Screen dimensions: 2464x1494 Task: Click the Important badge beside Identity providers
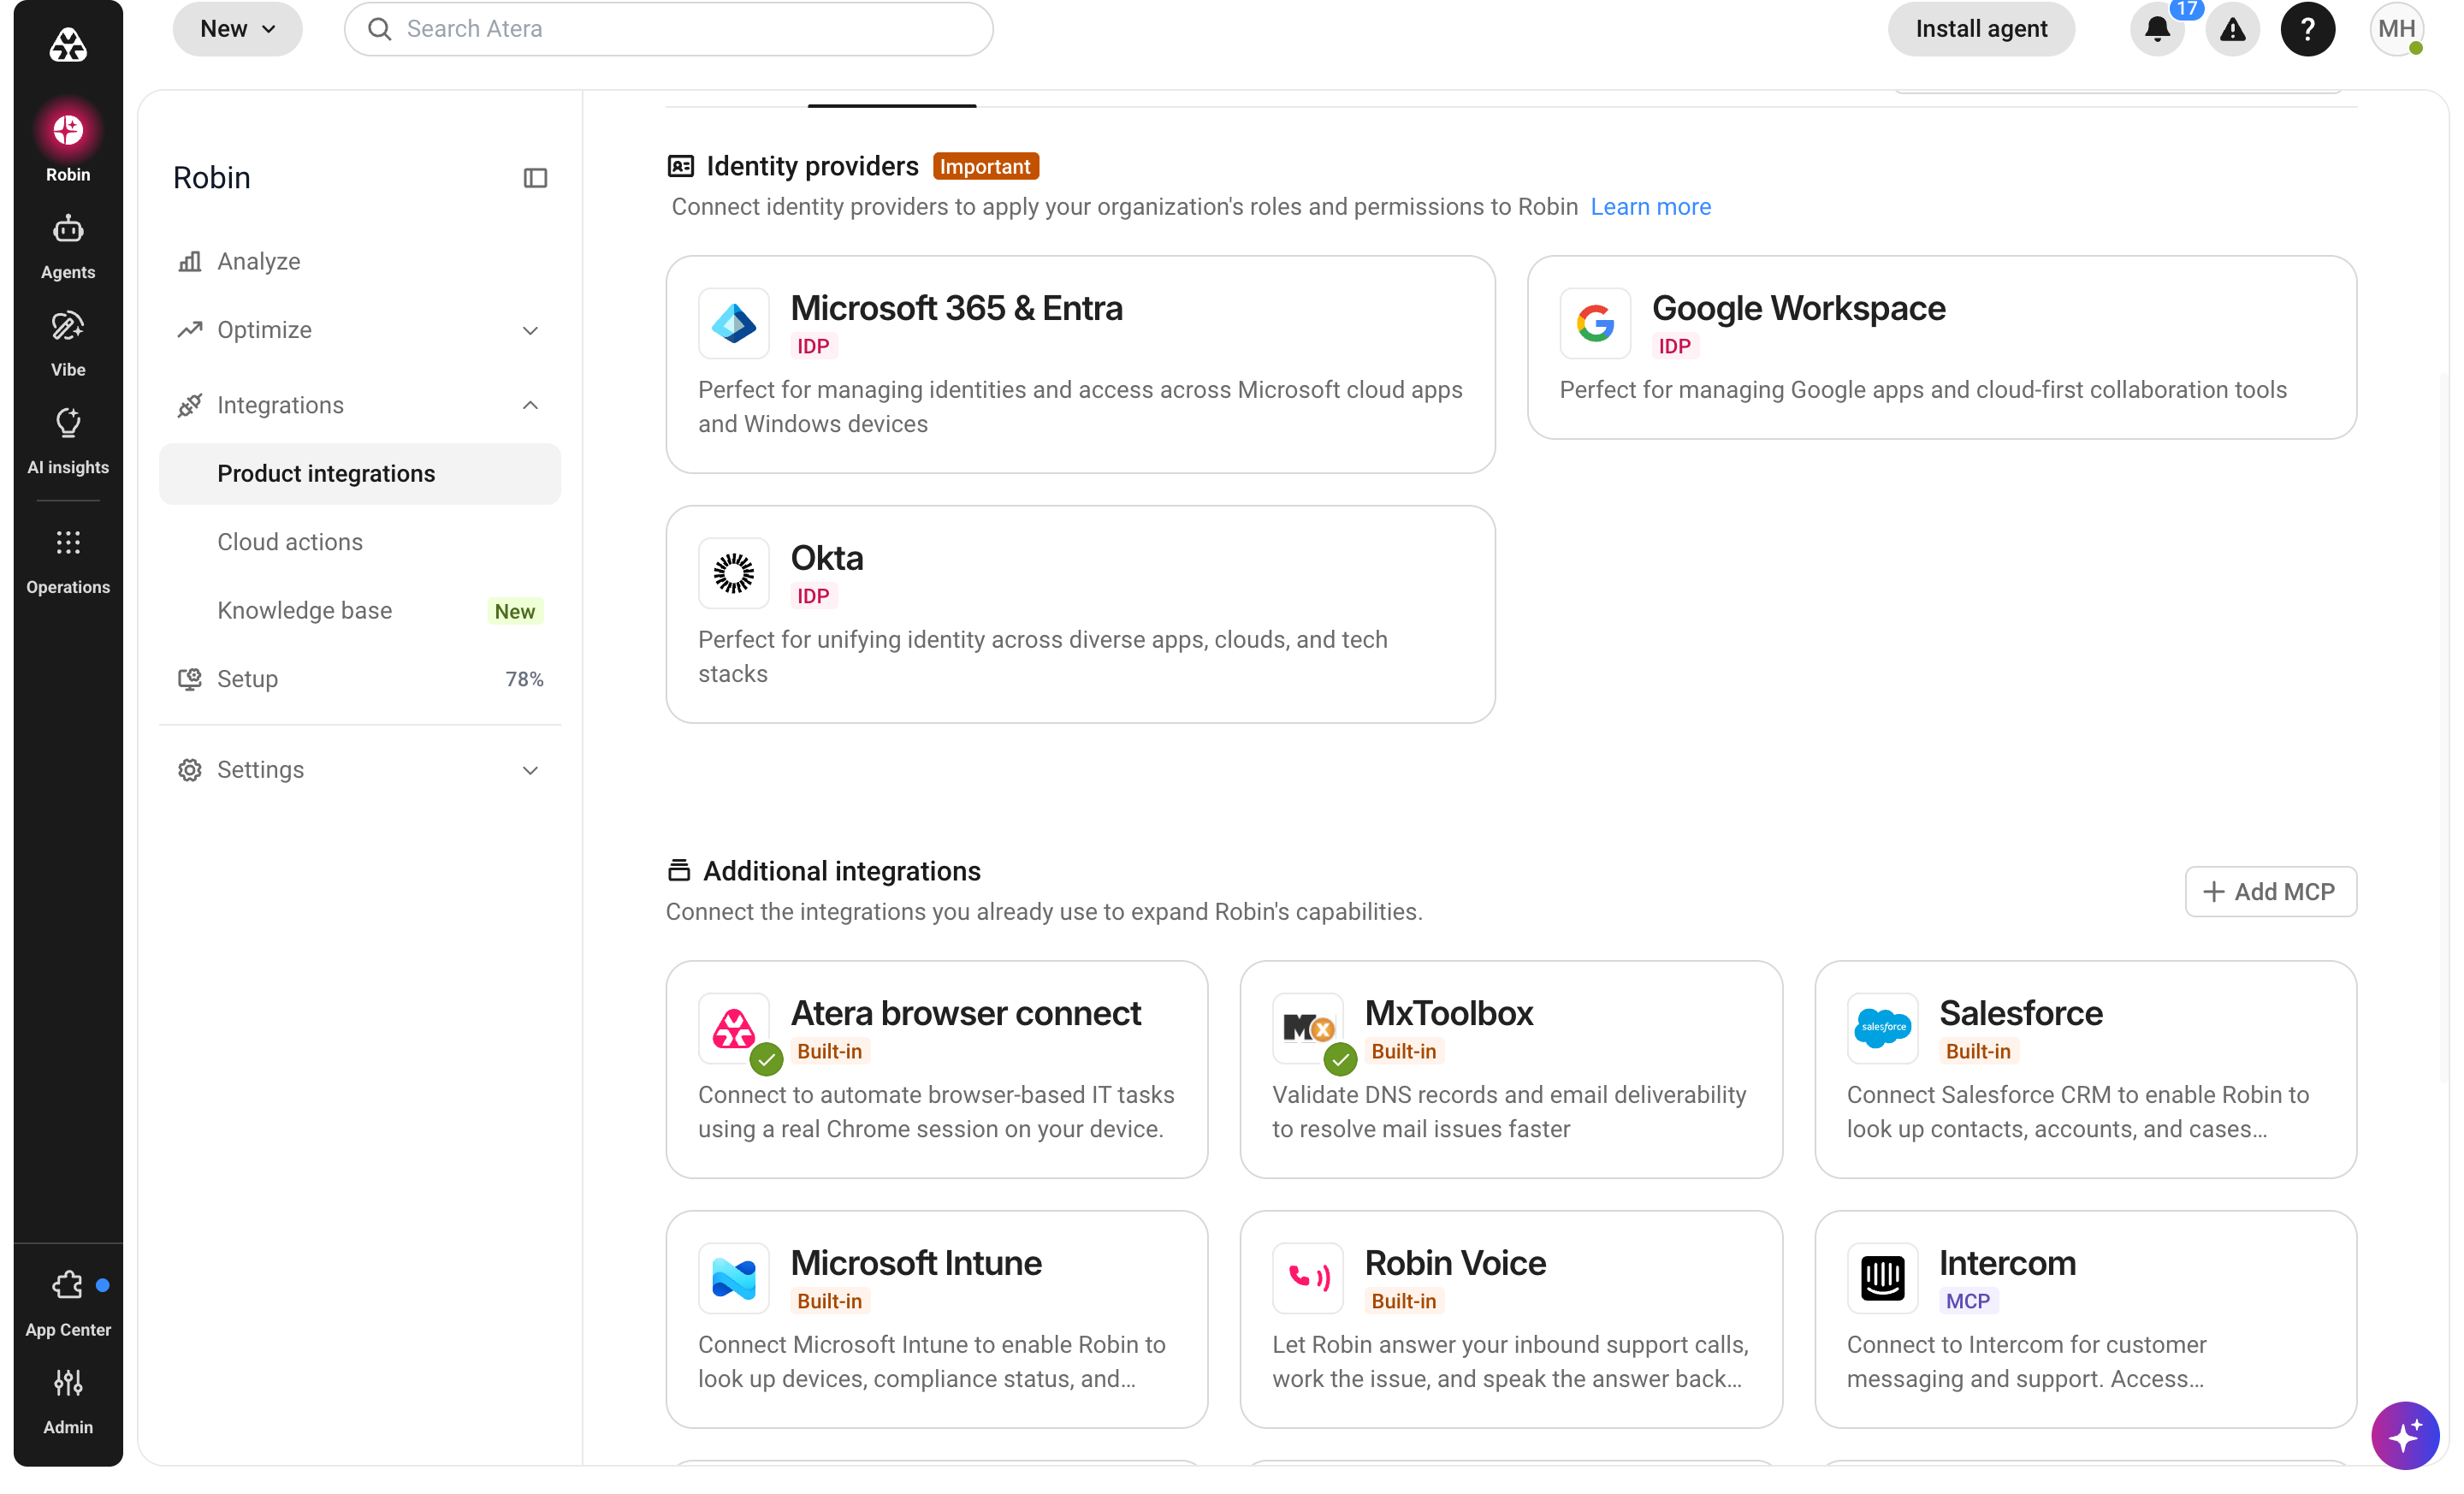(985, 166)
